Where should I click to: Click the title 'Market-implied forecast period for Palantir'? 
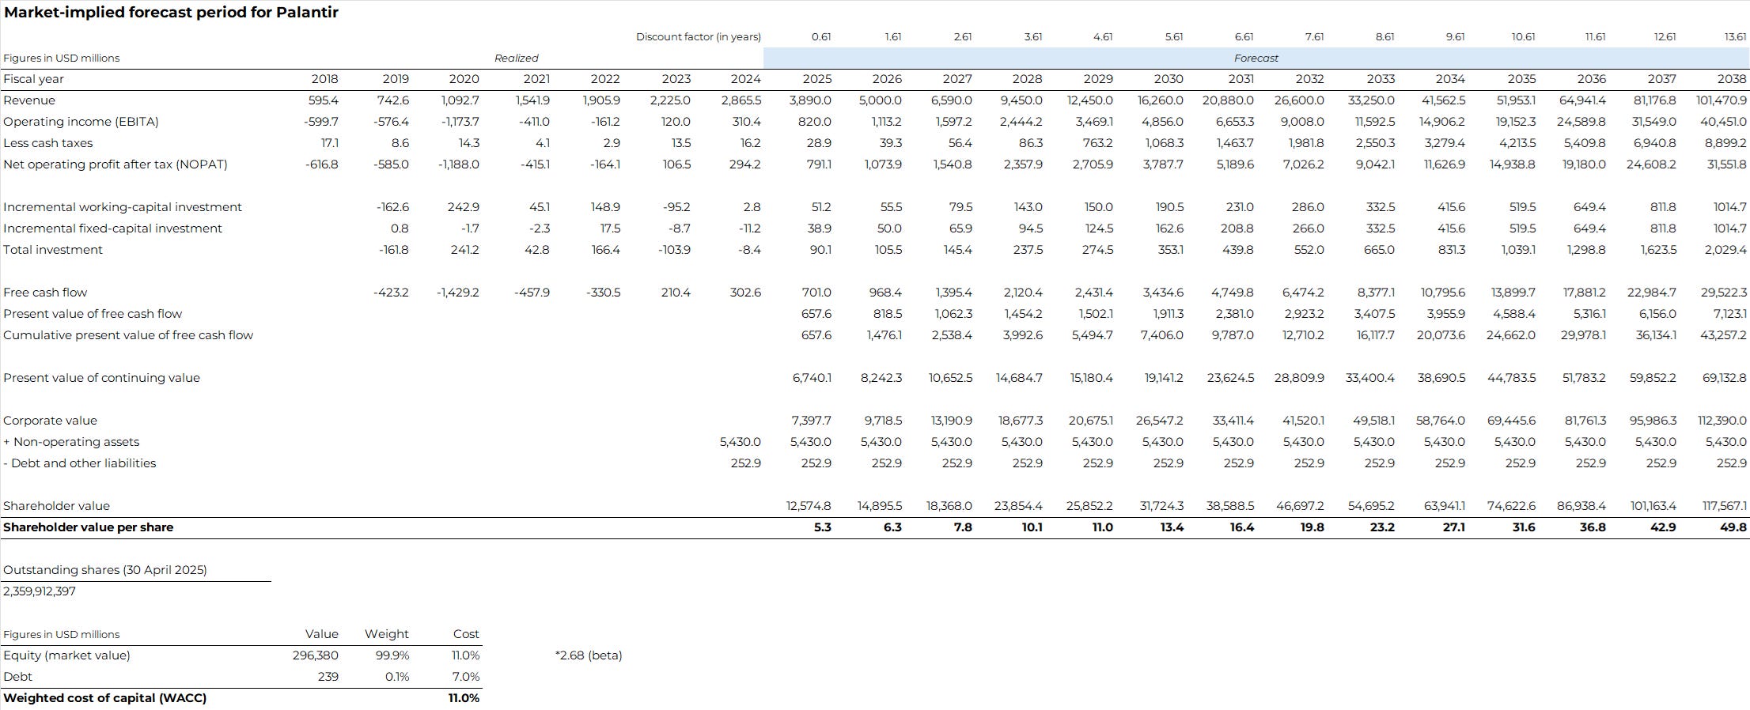[171, 13]
